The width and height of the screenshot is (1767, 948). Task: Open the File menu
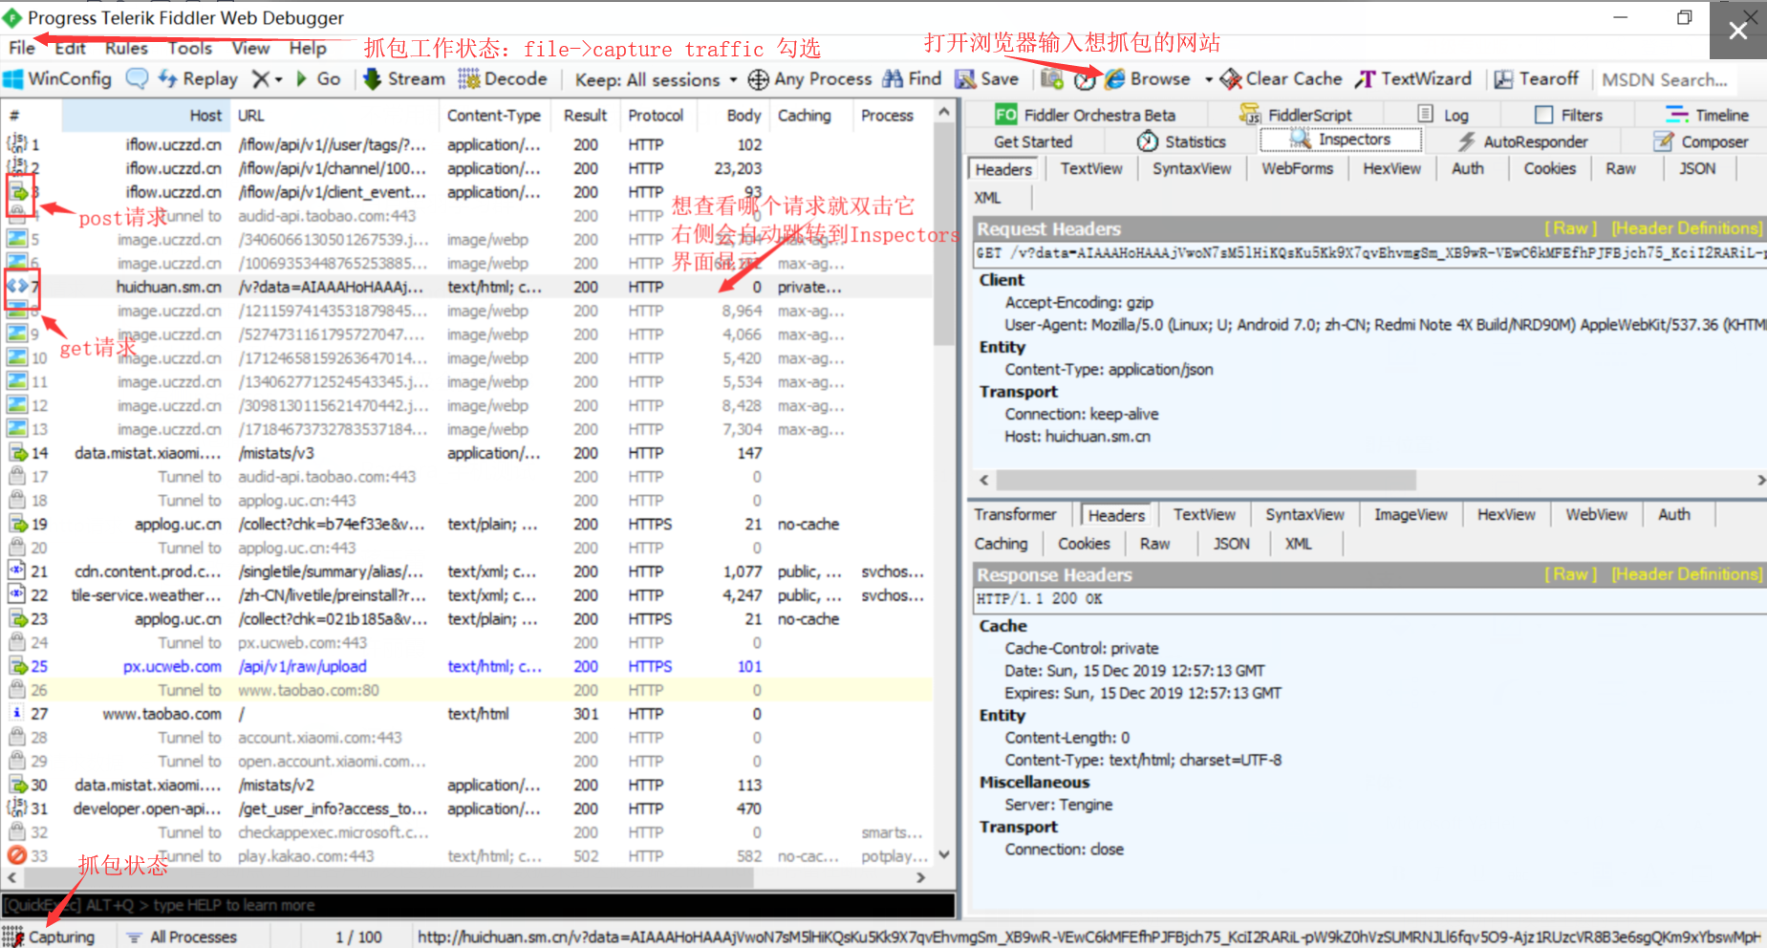[x=22, y=48]
